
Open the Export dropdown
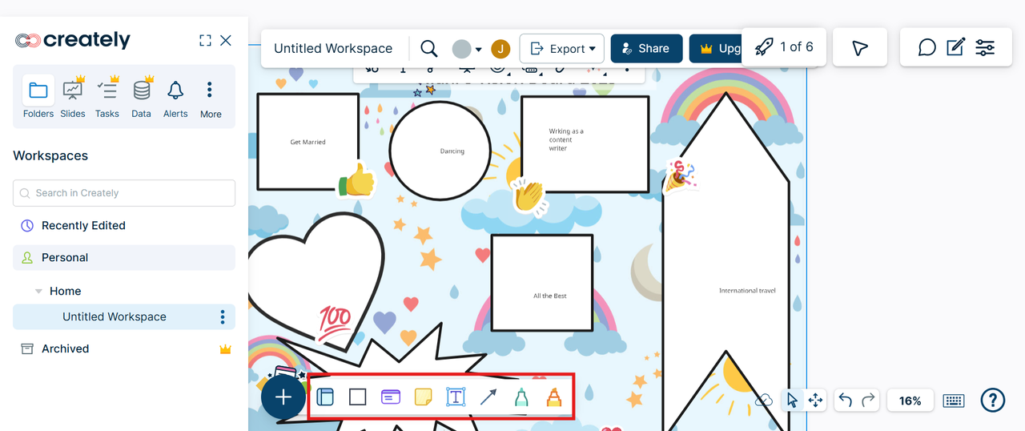562,49
